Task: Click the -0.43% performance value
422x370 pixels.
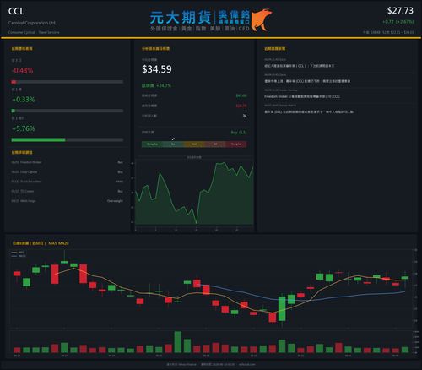Action: tap(22, 70)
